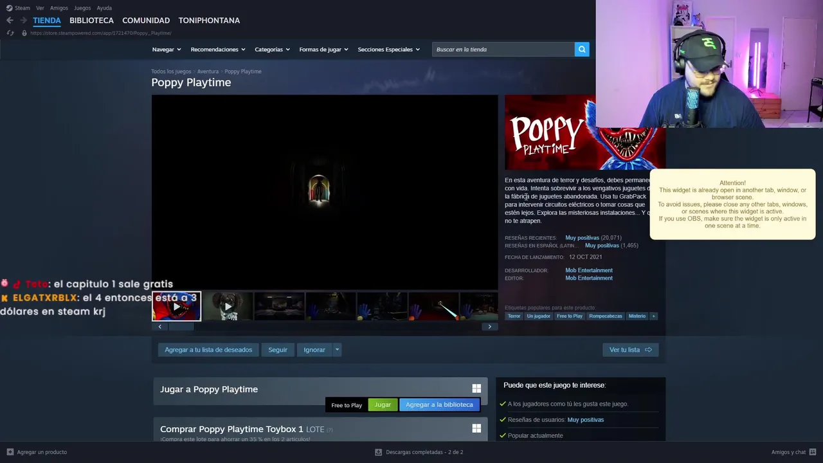Open the Ver menu

pos(40,8)
